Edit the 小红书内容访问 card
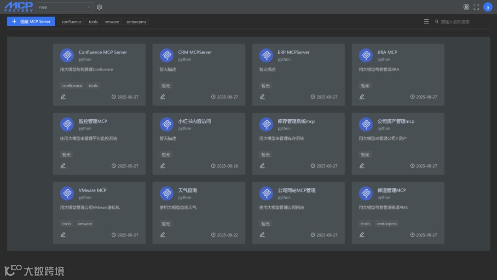Screen dimensions: 497x280 162,166
